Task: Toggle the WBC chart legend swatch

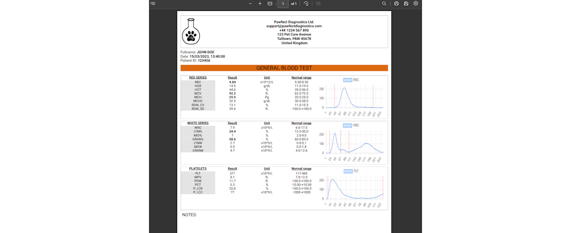Action: (x=347, y=125)
